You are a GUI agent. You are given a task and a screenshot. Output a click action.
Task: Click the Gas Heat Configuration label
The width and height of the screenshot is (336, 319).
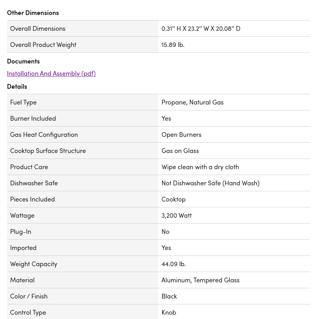tap(44, 135)
